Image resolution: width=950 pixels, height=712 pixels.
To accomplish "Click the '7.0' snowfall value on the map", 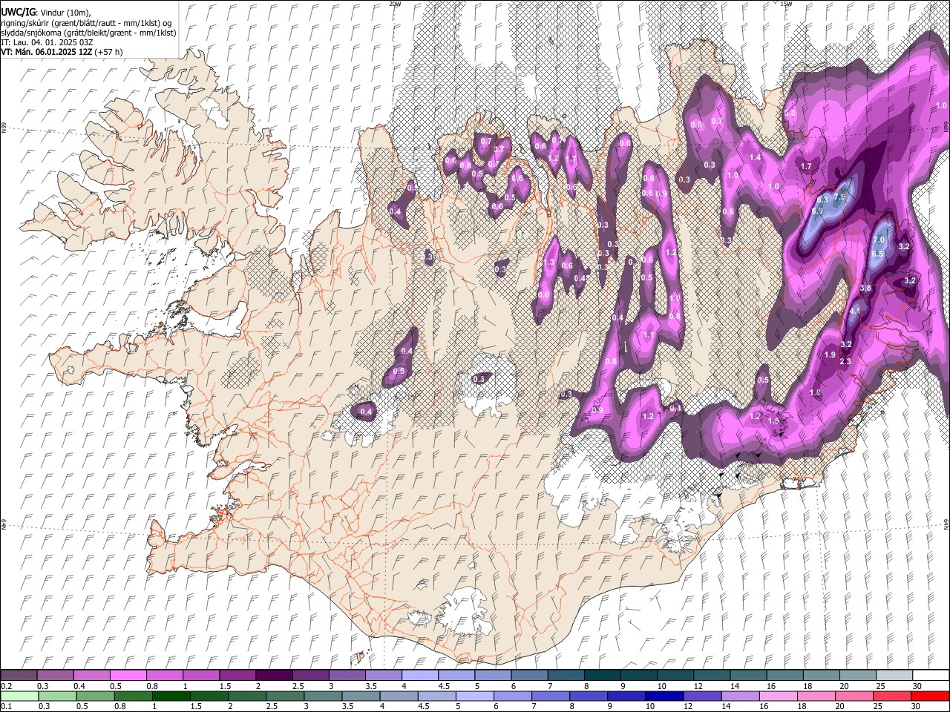I will coord(879,240).
